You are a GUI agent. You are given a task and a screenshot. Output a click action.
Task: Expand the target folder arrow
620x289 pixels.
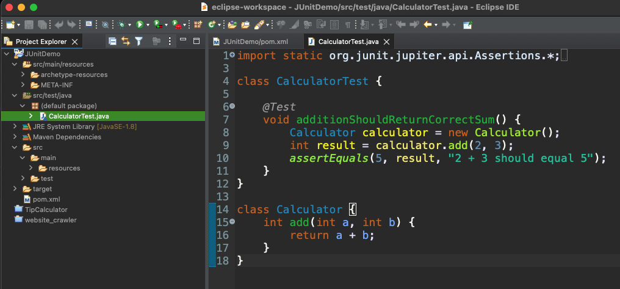pyautogui.click(x=15, y=189)
